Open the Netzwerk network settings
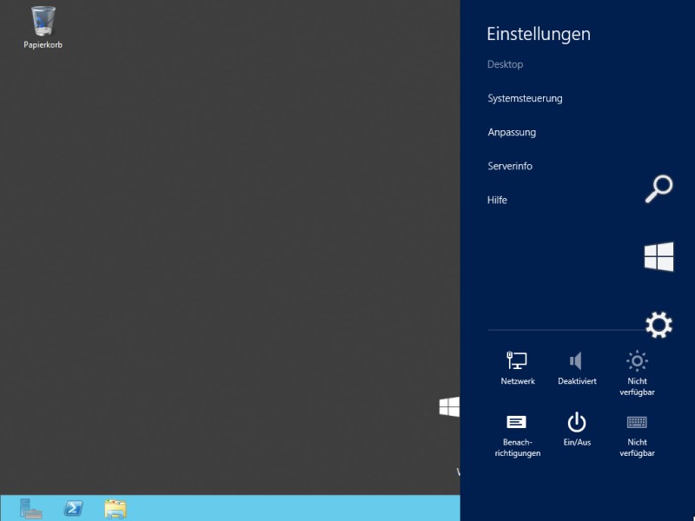695x521 pixels. (x=517, y=367)
